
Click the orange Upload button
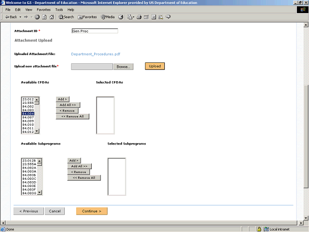(x=154, y=66)
